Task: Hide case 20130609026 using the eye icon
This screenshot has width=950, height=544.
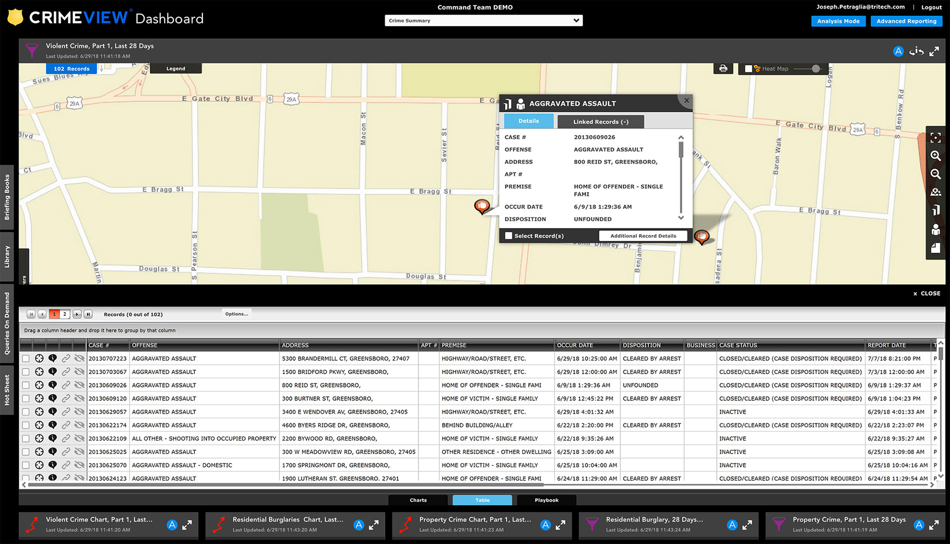Action: click(x=79, y=385)
